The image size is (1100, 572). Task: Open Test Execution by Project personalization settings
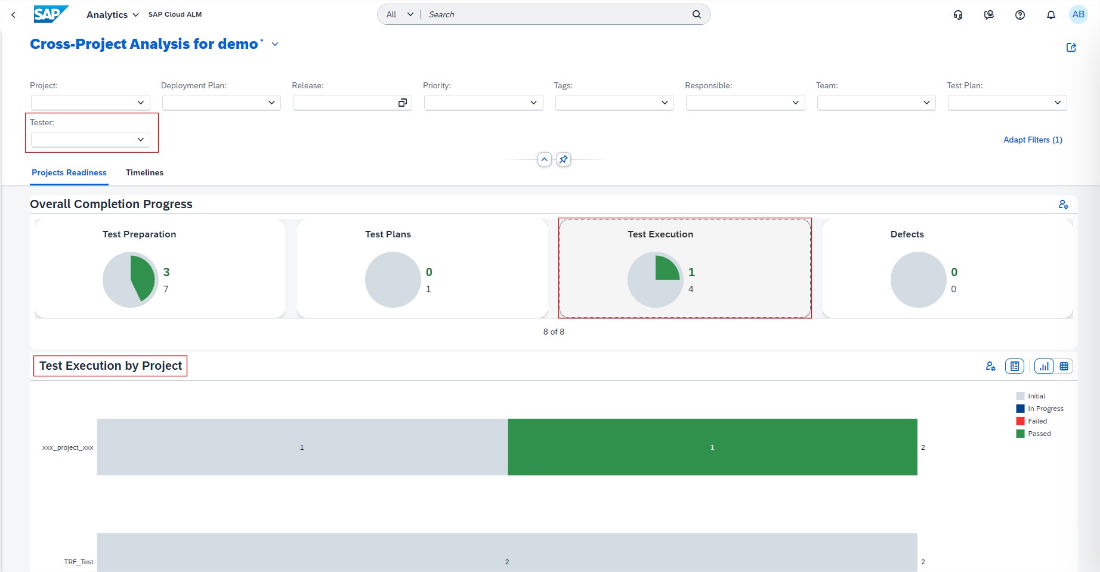(990, 366)
